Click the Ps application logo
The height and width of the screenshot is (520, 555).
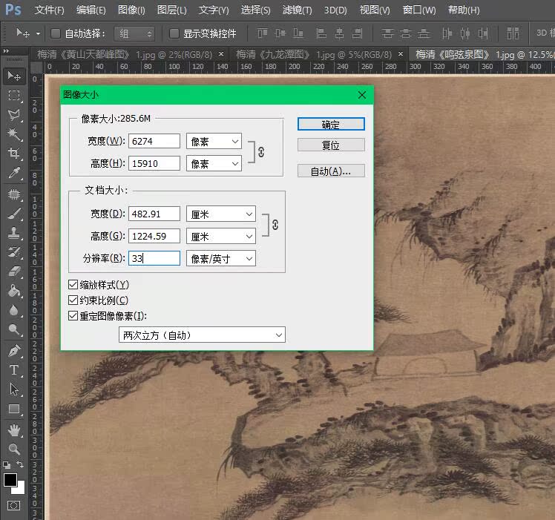coord(13,10)
